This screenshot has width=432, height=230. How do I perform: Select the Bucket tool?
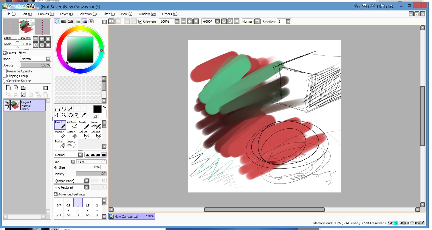[60, 144]
